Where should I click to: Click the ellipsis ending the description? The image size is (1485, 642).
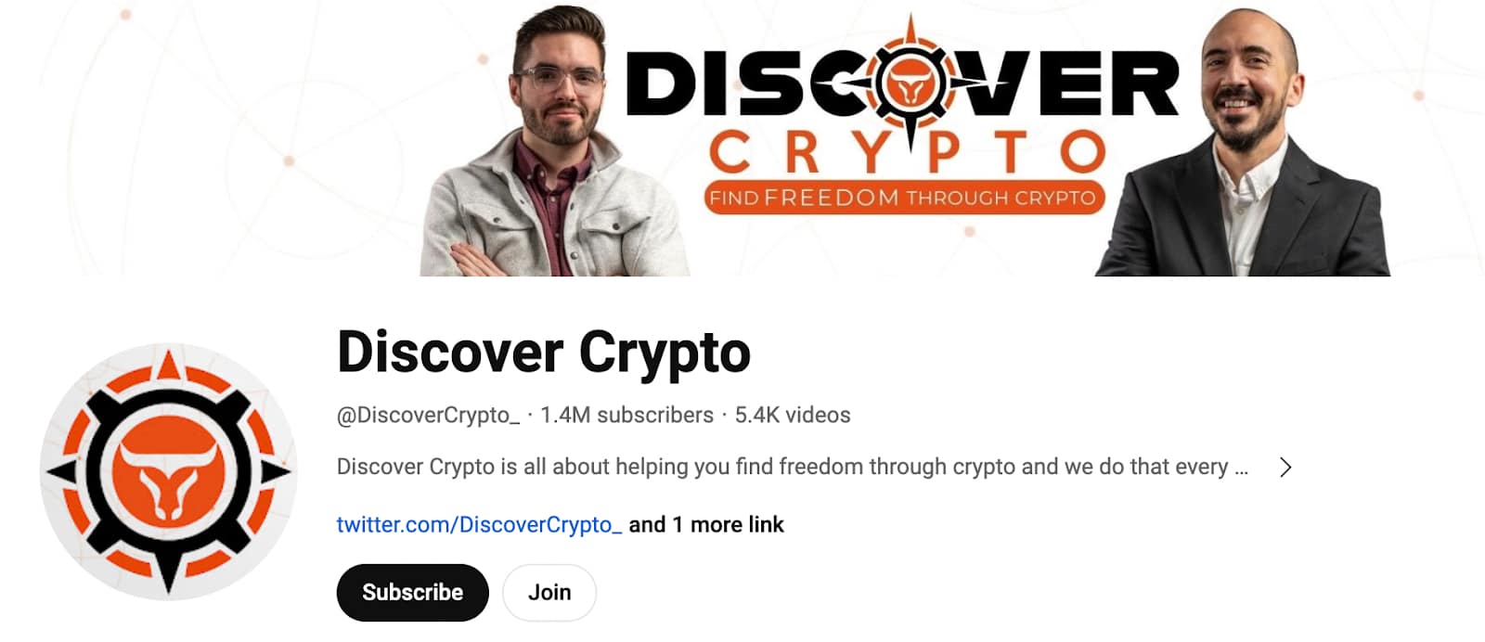click(1241, 469)
